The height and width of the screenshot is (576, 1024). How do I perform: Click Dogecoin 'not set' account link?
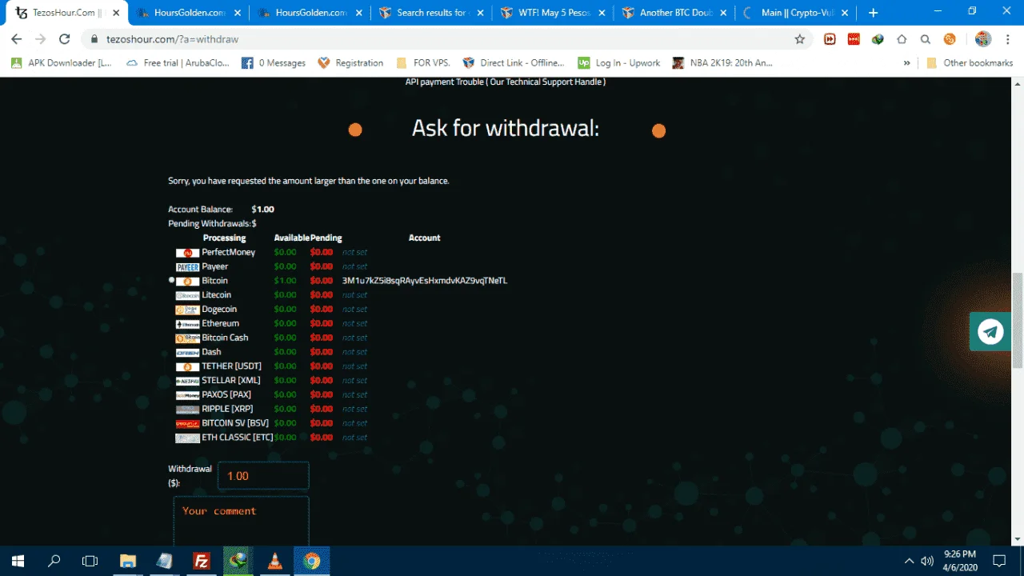pyautogui.click(x=354, y=310)
